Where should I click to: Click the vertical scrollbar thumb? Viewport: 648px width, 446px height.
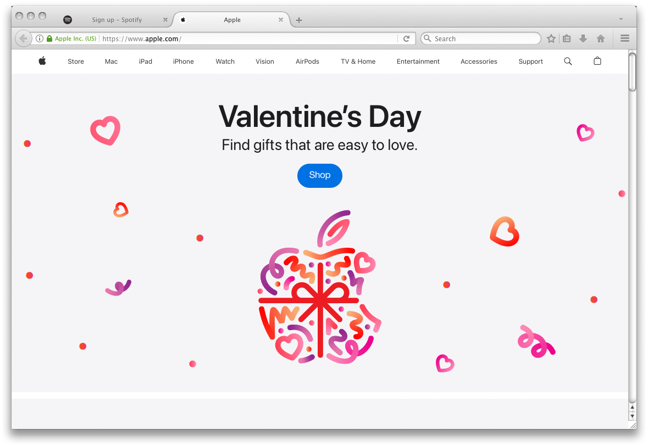coord(632,72)
